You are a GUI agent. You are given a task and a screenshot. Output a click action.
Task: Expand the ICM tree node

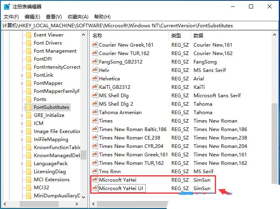22,123
